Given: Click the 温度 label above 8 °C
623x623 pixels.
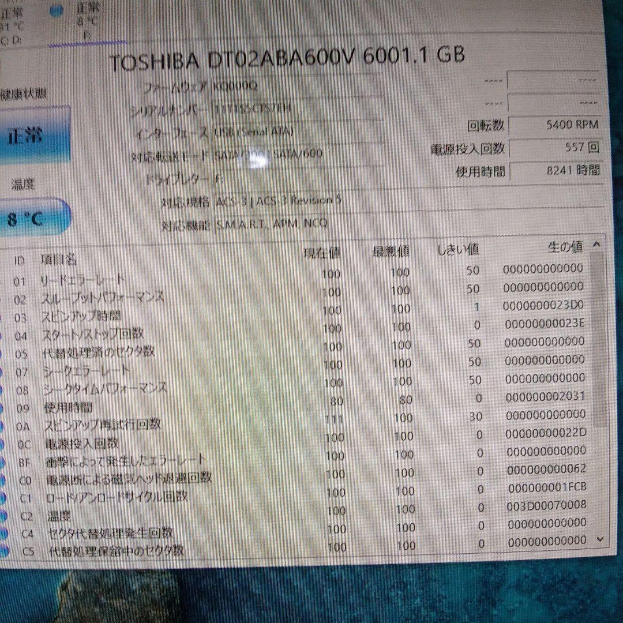Looking at the screenshot, I should [x=22, y=185].
